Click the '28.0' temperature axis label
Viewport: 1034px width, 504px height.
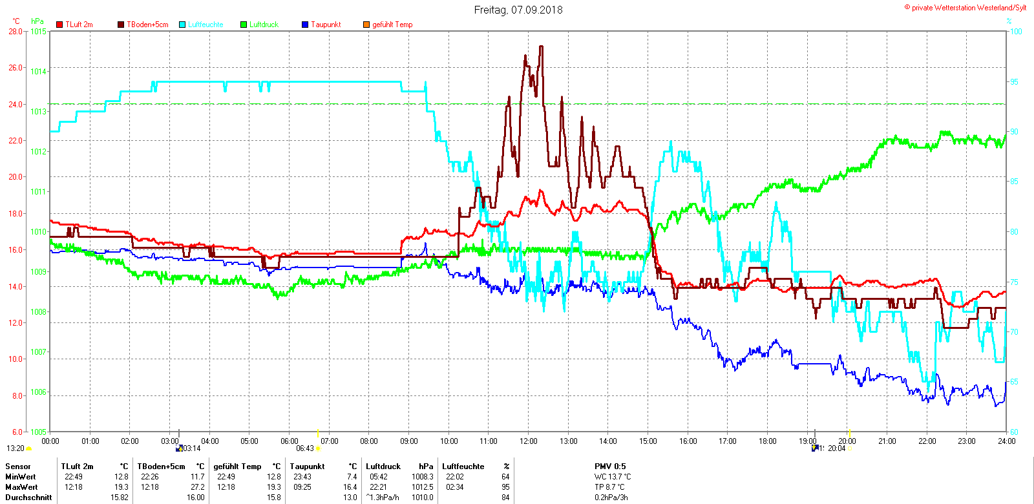[16, 31]
